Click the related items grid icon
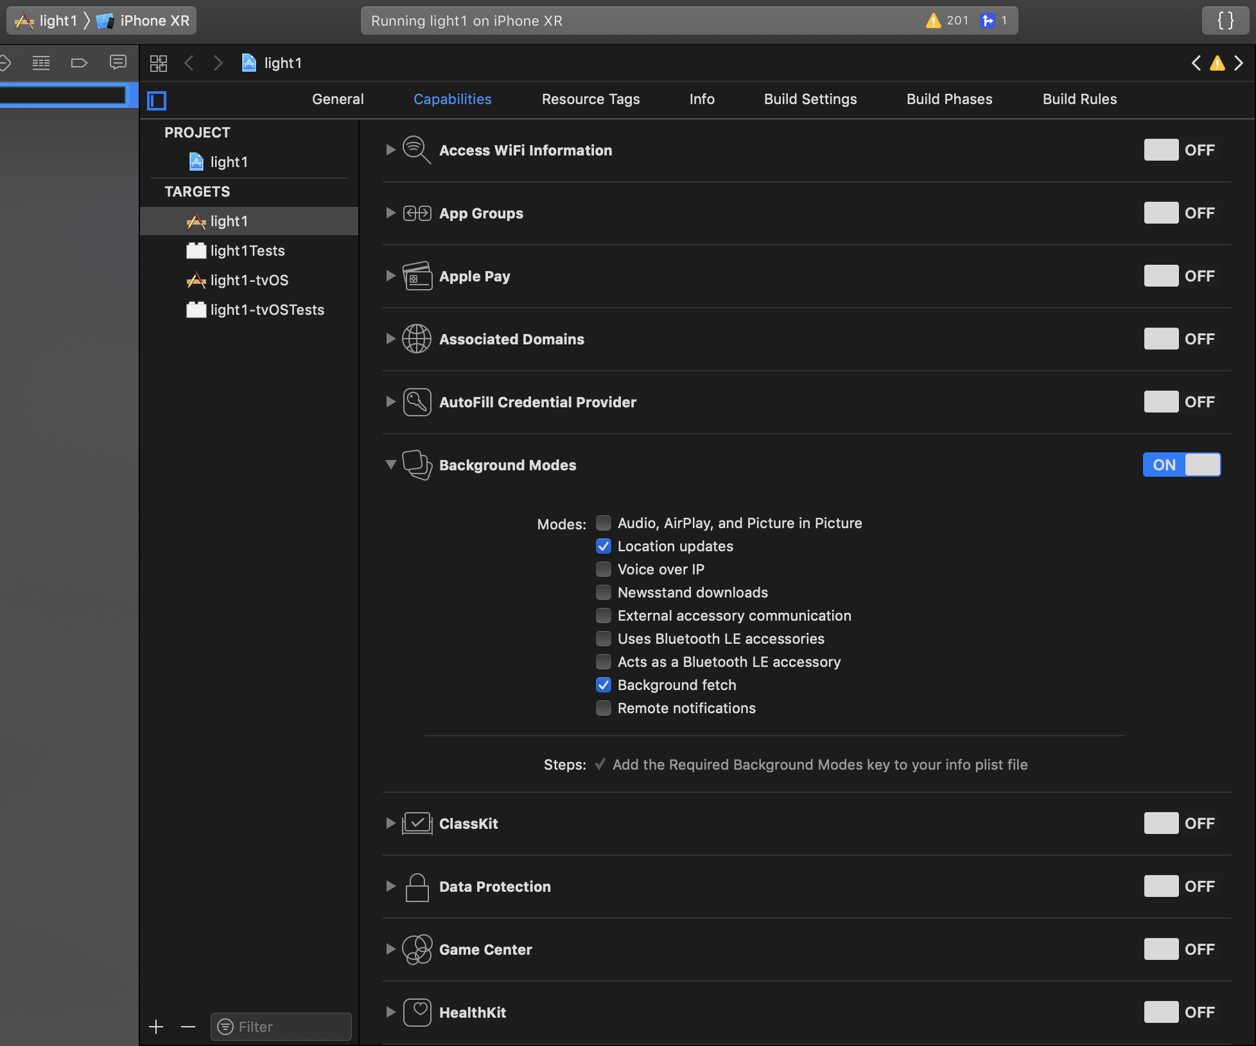The height and width of the screenshot is (1046, 1256). (x=158, y=63)
